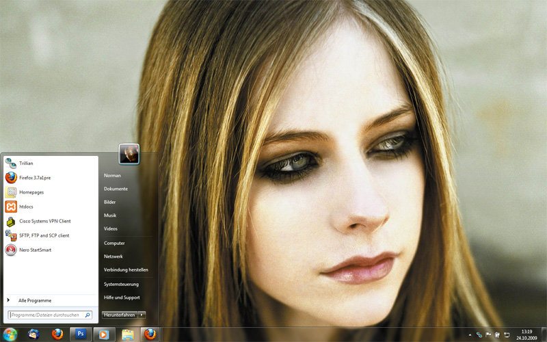Open the Bilder library
This screenshot has width=547, height=342.
click(x=109, y=202)
